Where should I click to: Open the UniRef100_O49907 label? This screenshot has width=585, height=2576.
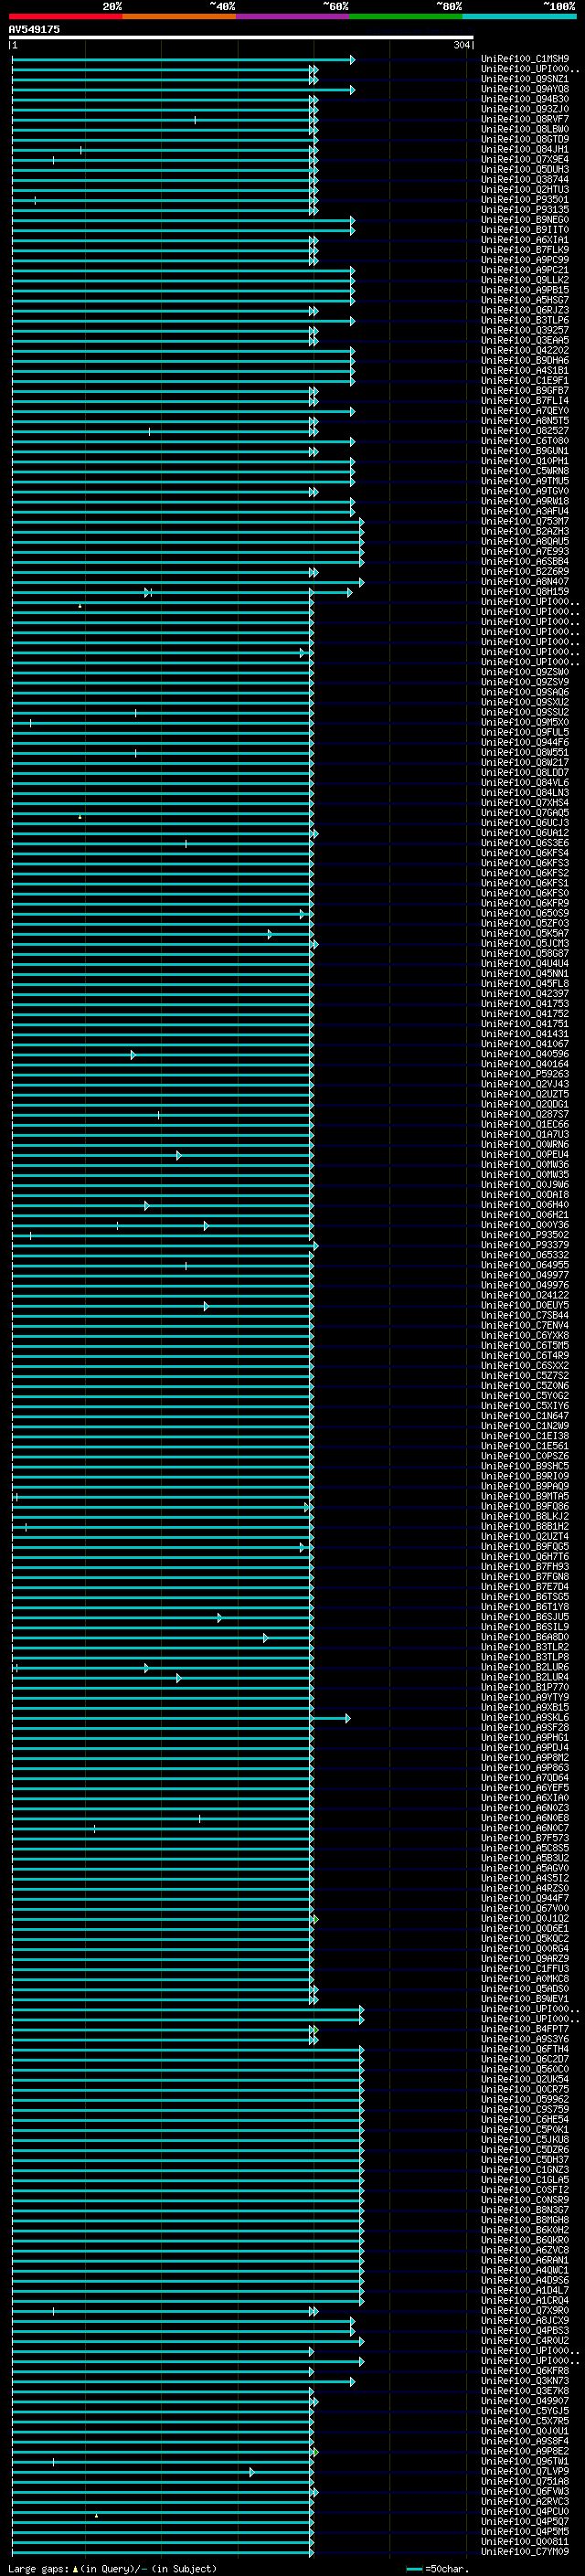pyautogui.click(x=525, y=2400)
